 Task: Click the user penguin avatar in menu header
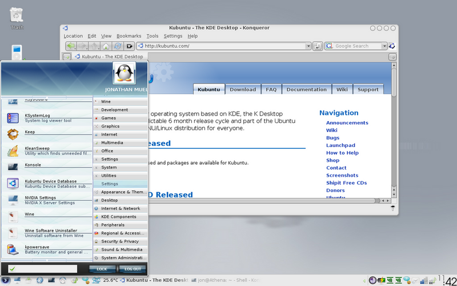point(124,73)
